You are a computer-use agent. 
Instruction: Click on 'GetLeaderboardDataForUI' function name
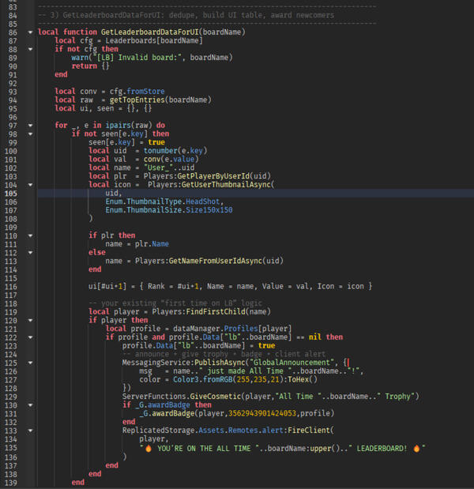(x=149, y=32)
